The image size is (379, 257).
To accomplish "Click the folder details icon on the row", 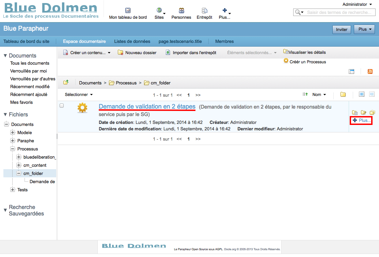I will [x=354, y=112].
